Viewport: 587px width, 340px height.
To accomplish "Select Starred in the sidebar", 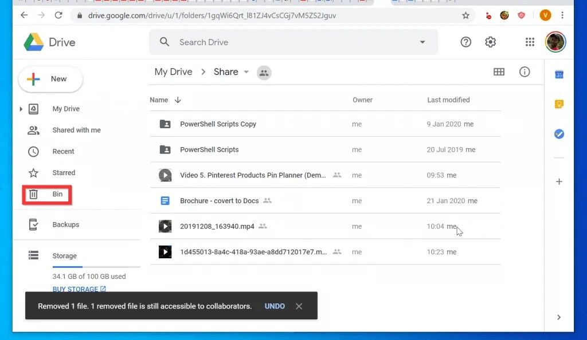I will click(x=64, y=172).
